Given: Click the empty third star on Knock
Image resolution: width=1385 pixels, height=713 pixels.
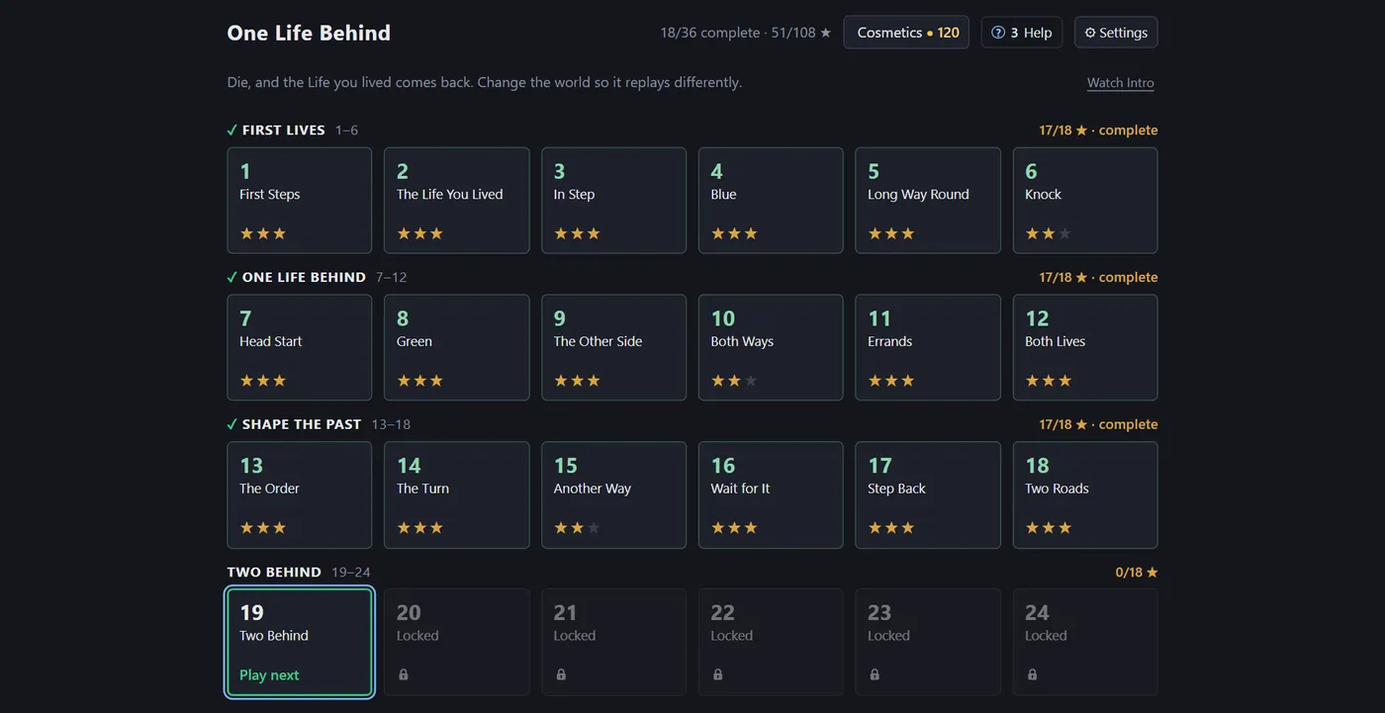Looking at the screenshot, I should pyautogui.click(x=1064, y=234).
